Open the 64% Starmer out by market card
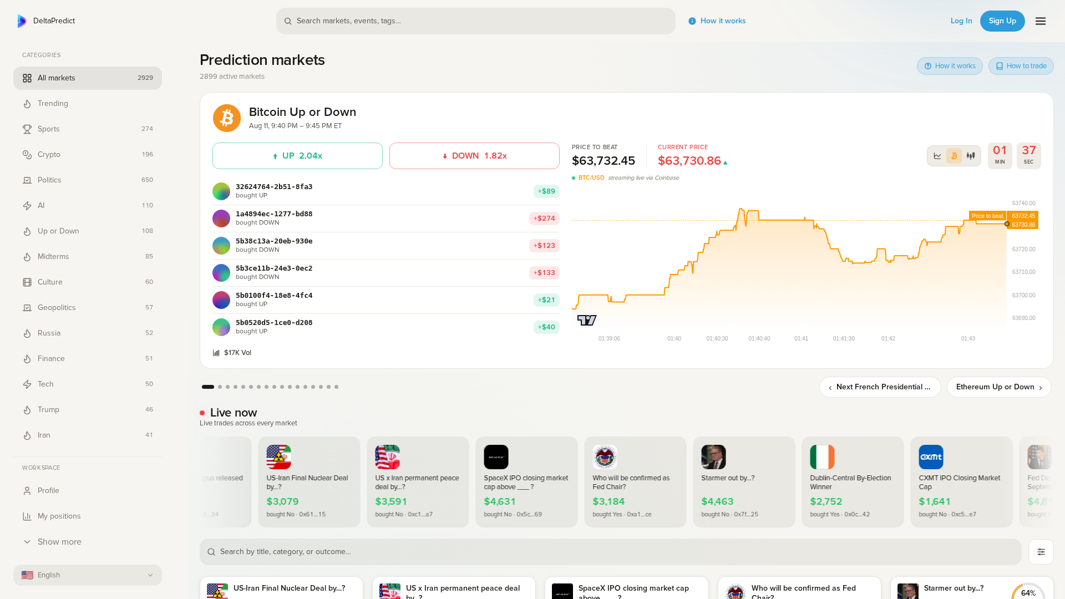 pyautogui.click(x=972, y=588)
